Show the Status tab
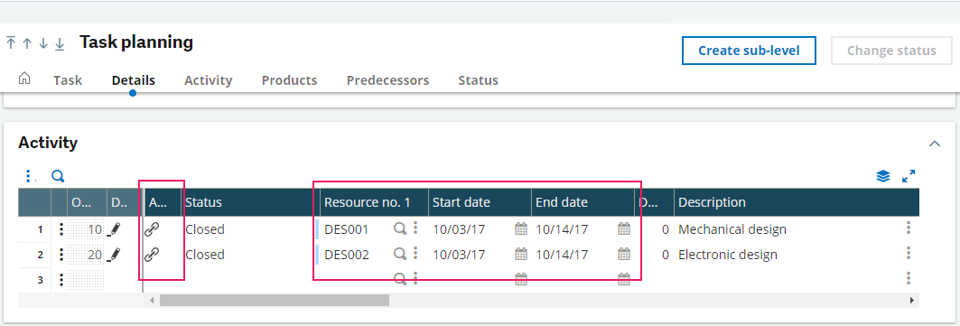Viewport: 960px width, 326px height. click(478, 80)
